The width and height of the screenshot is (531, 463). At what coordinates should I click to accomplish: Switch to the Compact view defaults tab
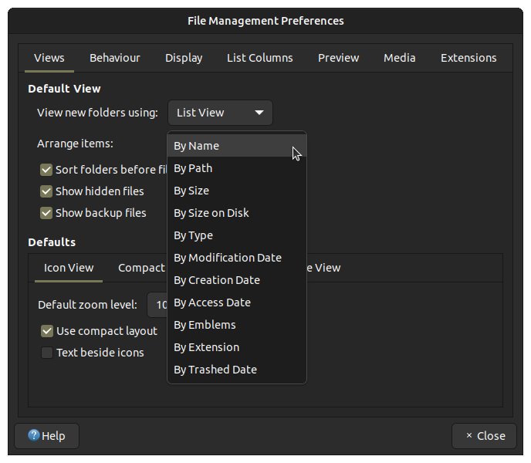(x=141, y=268)
